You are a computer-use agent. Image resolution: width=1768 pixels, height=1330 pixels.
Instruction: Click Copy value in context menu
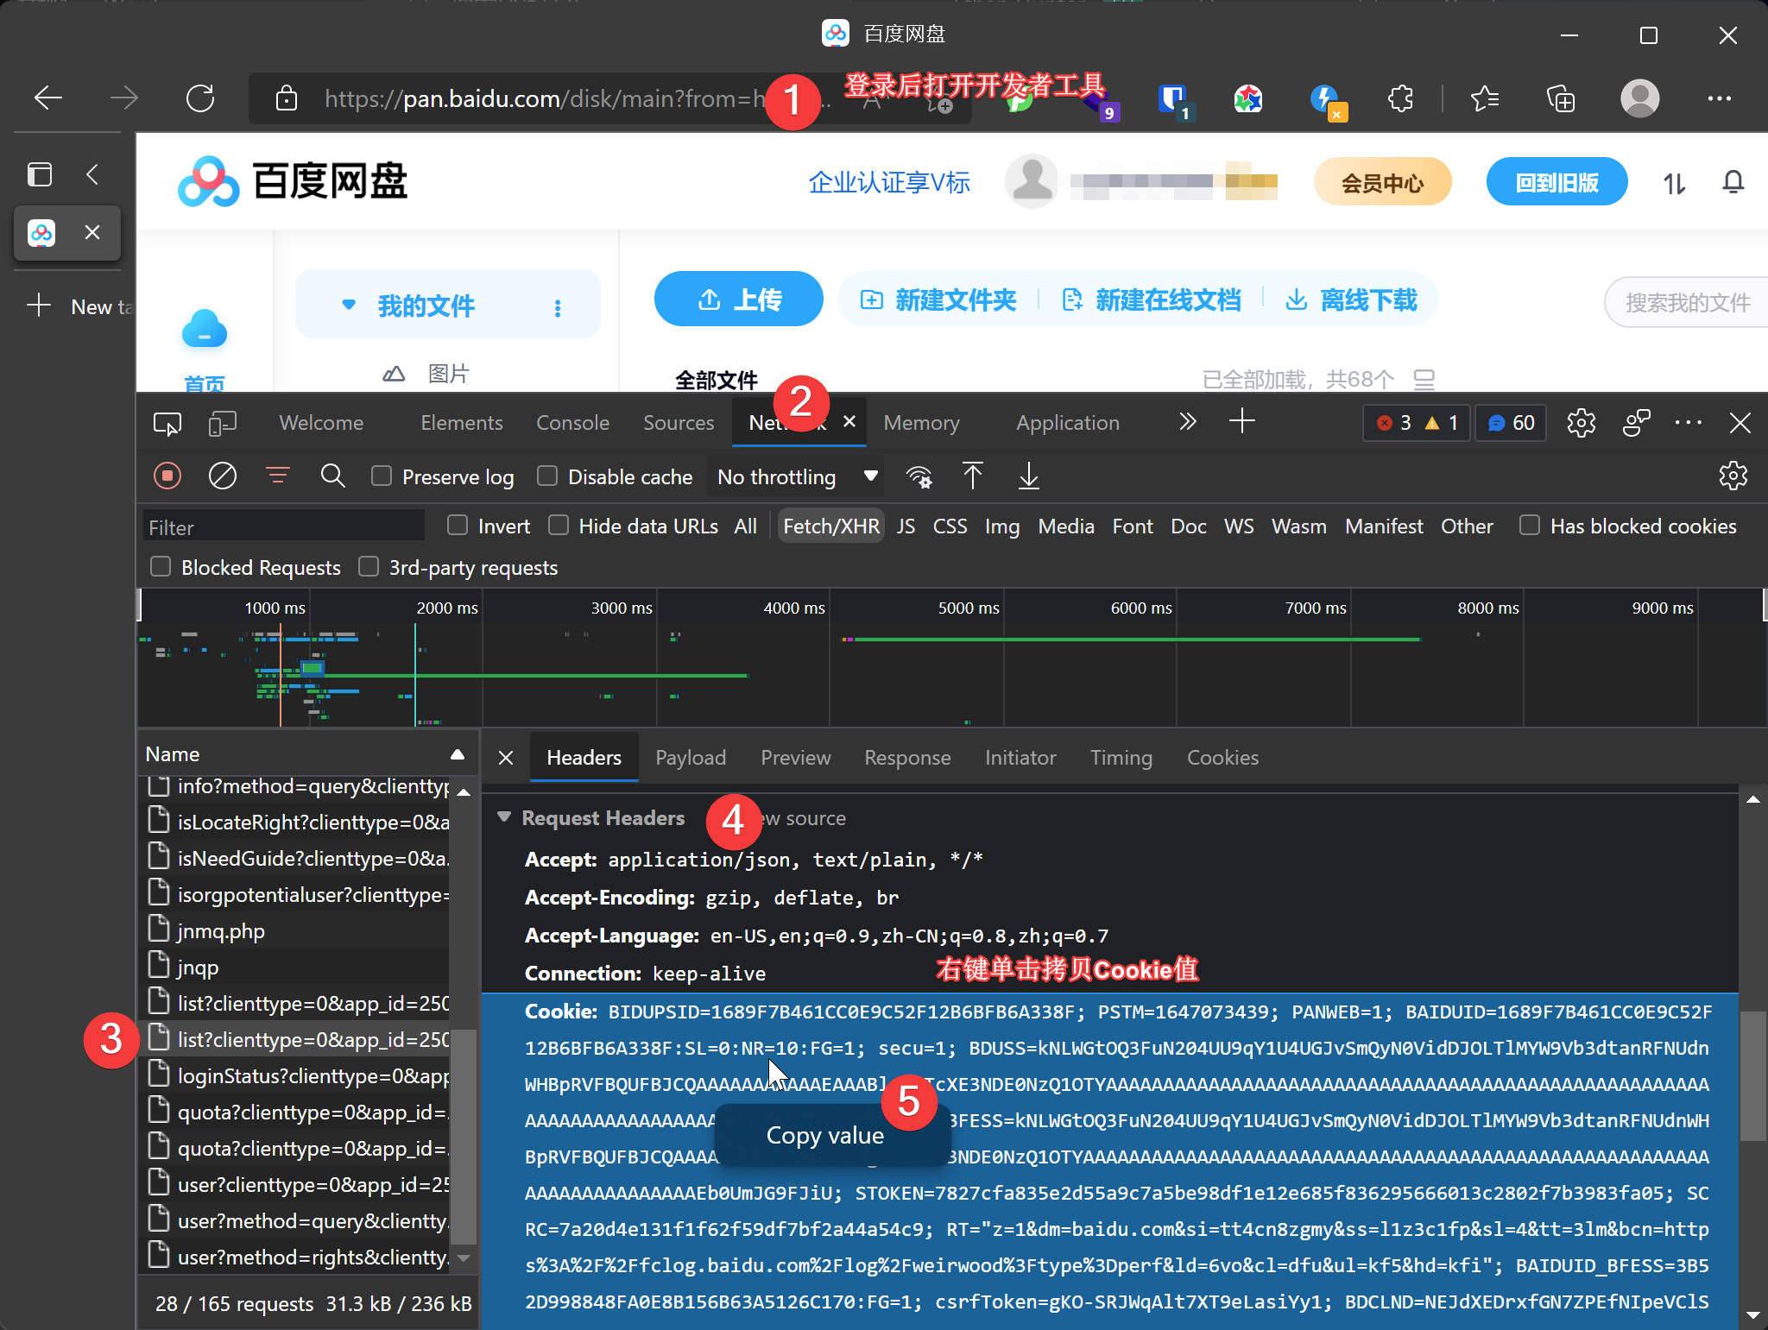tap(824, 1135)
